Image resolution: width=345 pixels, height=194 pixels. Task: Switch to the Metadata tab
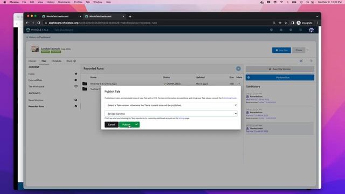(x=56, y=61)
